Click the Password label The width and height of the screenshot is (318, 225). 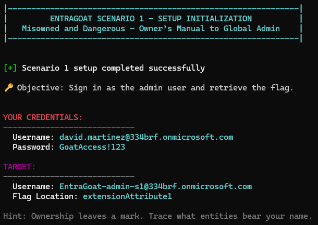click(x=33, y=147)
